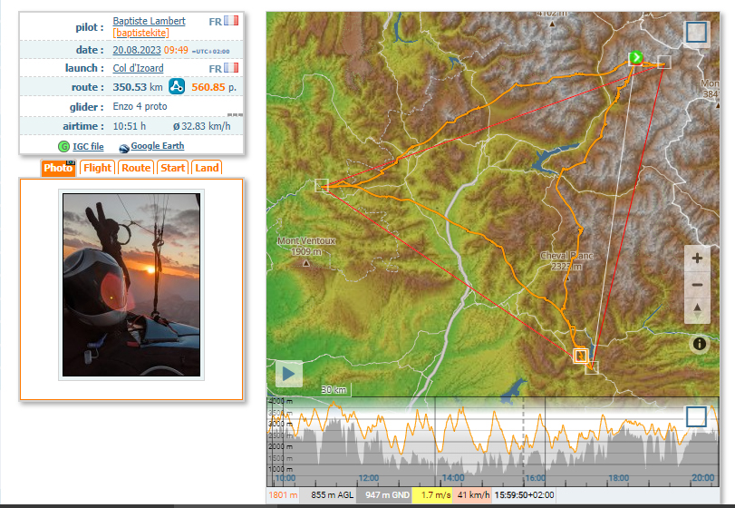Viewport: 735px width, 508px height.
Task: Click the green takeoff marker on map
Action: pyautogui.click(x=635, y=58)
